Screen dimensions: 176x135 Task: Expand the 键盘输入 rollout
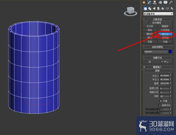pos(157,67)
